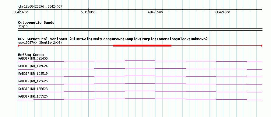Click the red variant right end cap
Screen dimensions: 271x117
[x=262, y=45]
